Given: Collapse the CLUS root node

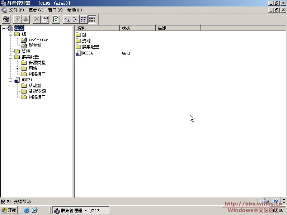Looking at the screenshot, I should (x=4, y=28).
